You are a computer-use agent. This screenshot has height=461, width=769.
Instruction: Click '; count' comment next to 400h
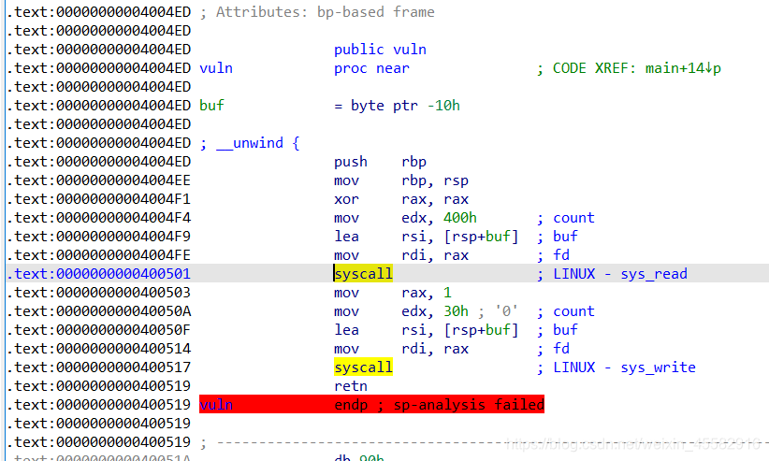click(x=565, y=218)
